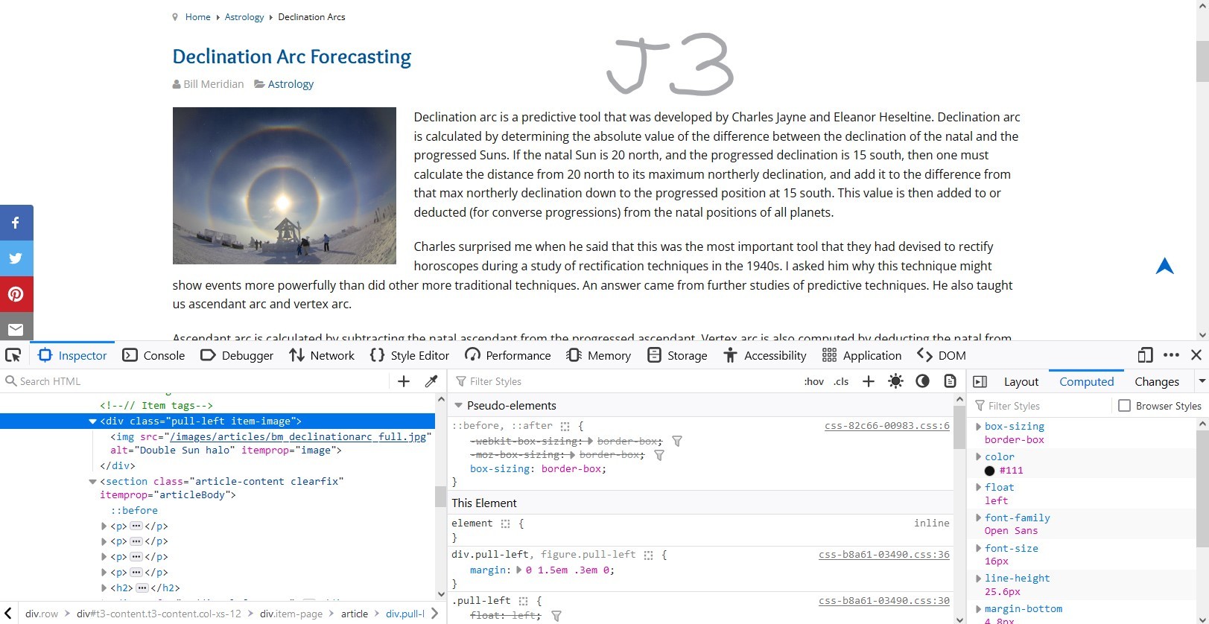Viewport: 1209px width, 624px height.
Task: Expand the font-family computed property
Action: click(x=979, y=518)
